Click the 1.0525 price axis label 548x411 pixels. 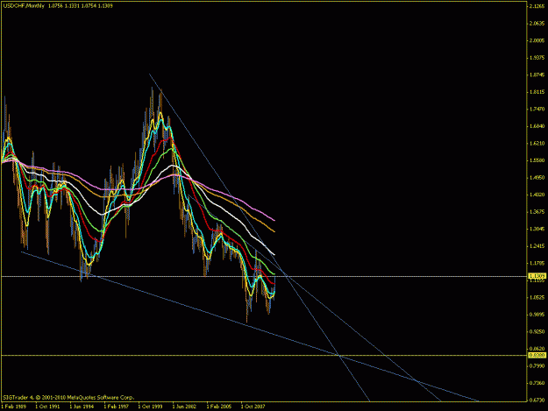coord(537,297)
